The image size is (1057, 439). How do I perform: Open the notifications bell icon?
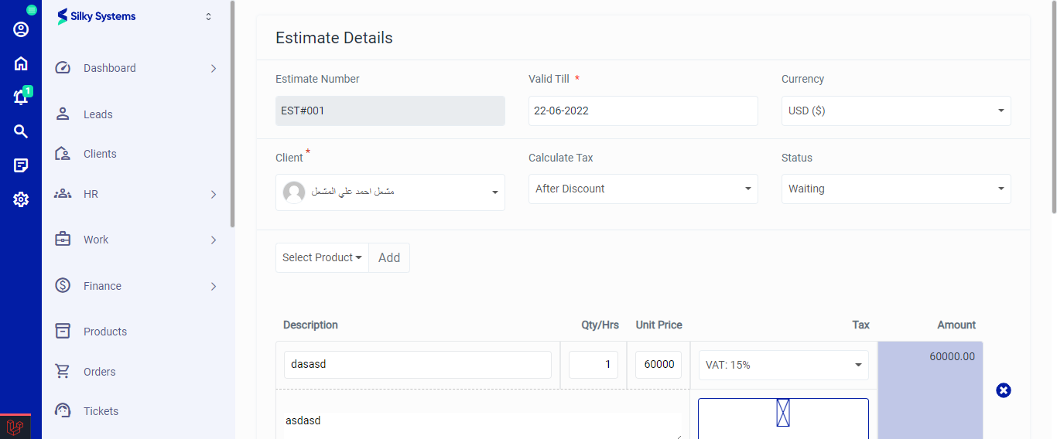coord(21,97)
